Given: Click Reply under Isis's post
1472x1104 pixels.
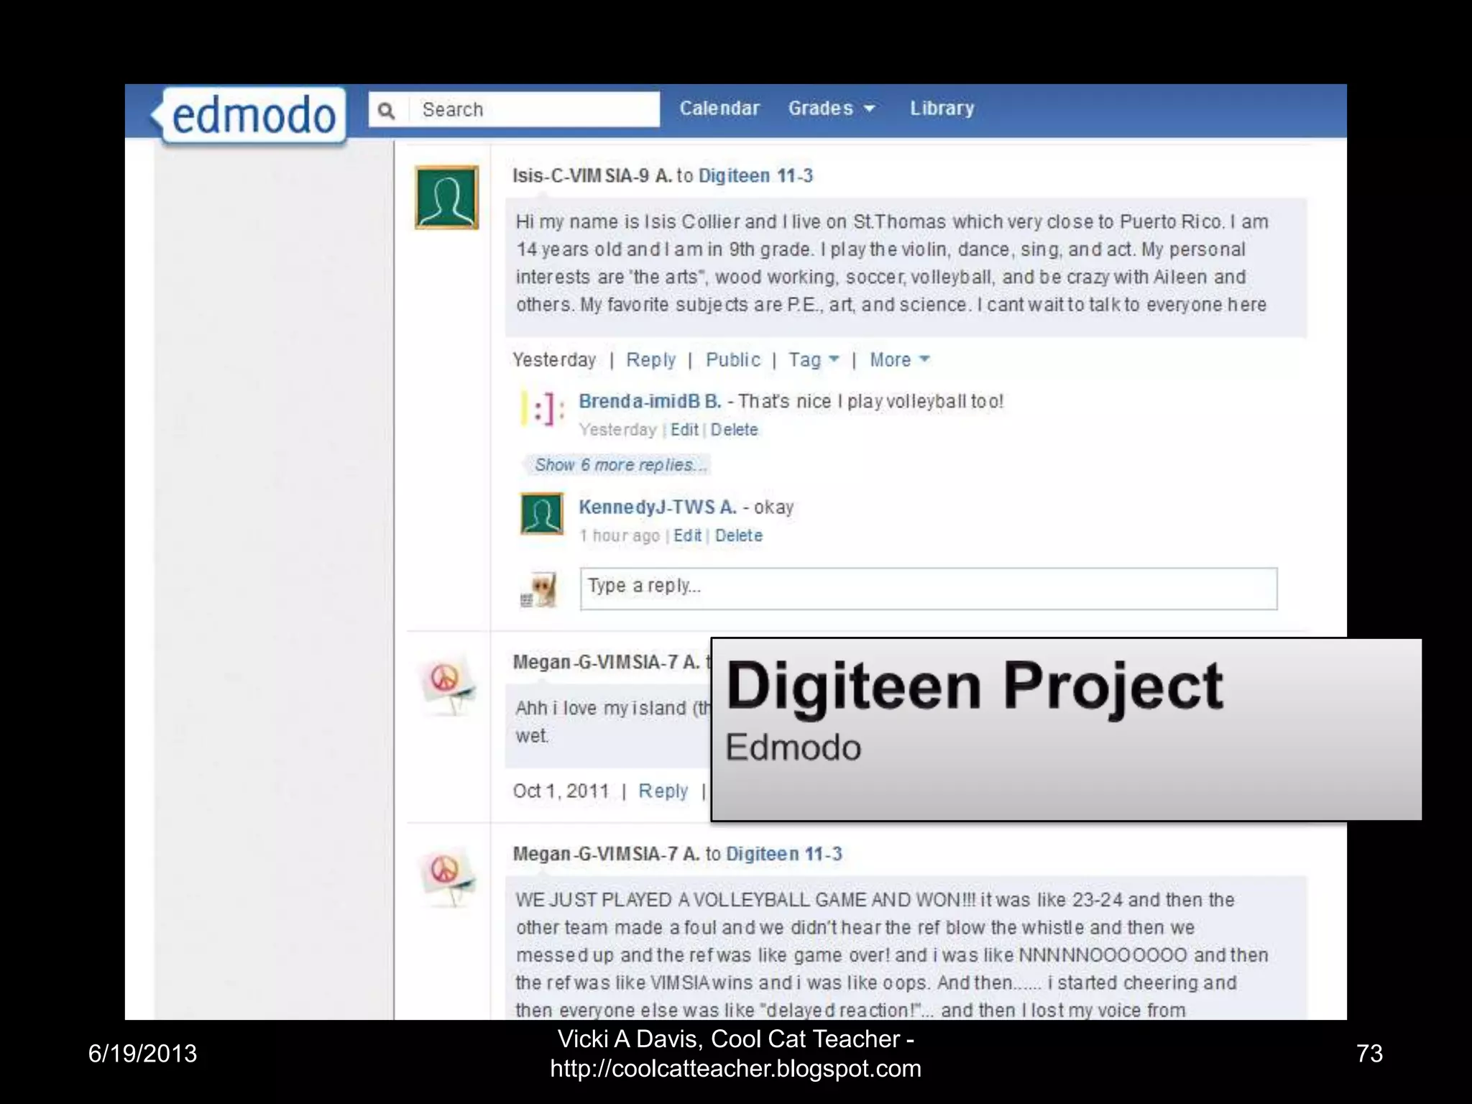Looking at the screenshot, I should [650, 359].
